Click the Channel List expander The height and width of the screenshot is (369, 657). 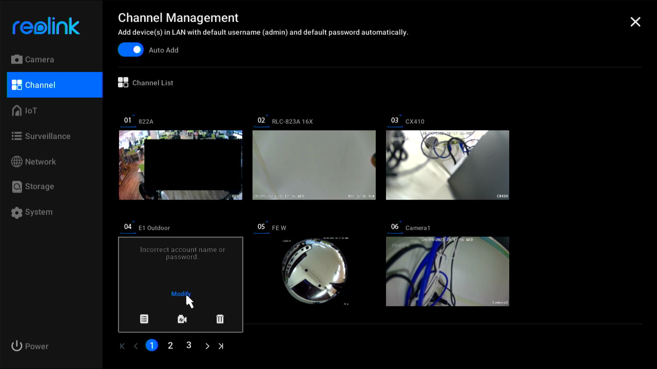point(145,82)
